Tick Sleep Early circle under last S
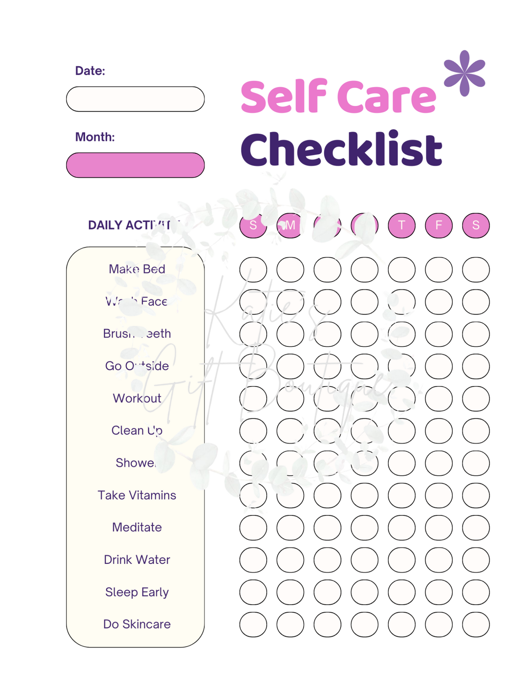Viewport: 530px width, 686px height. [476, 592]
